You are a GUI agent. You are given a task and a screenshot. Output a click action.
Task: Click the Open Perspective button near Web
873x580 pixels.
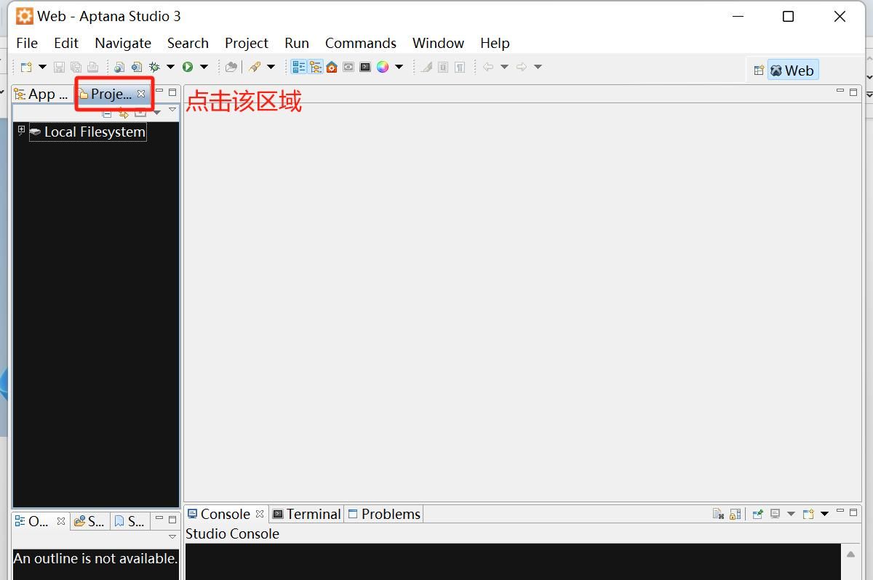(x=758, y=70)
